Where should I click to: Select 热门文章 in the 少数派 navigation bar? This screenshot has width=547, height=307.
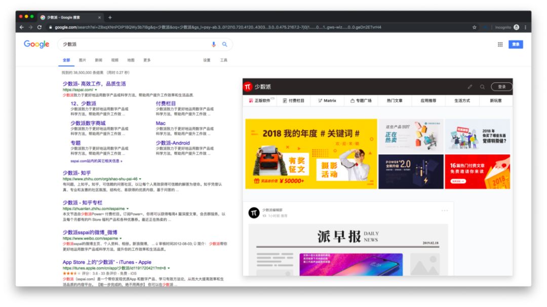tap(395, 101)
